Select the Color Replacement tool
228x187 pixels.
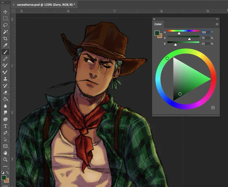[x=5, y=65]
